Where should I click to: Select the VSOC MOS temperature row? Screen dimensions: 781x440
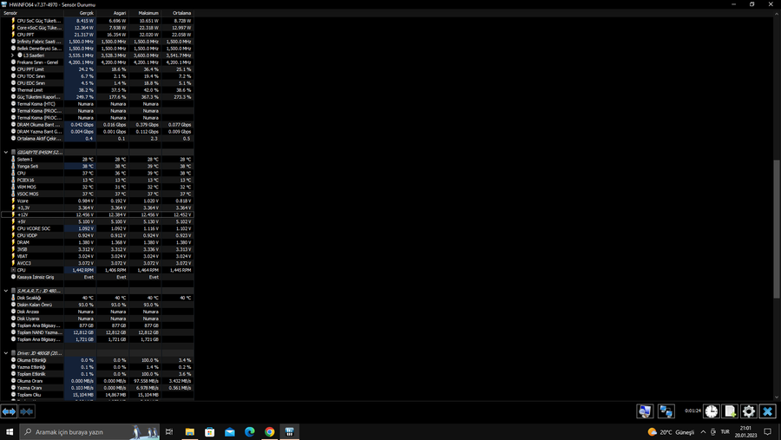[x=97, y=194]
